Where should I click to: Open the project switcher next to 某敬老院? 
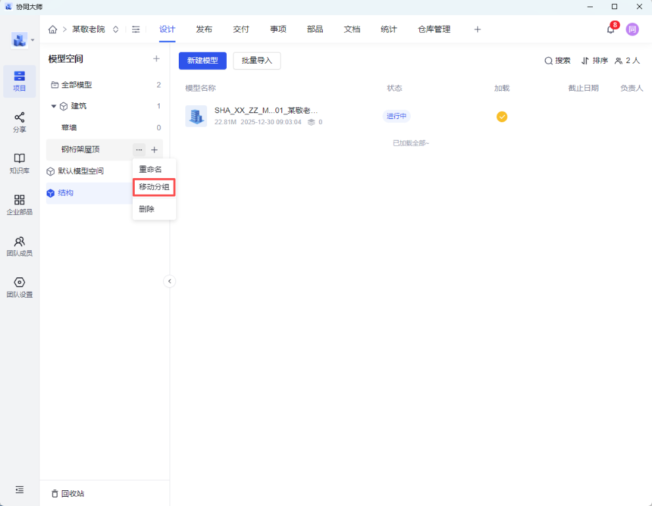pos(116,30)
